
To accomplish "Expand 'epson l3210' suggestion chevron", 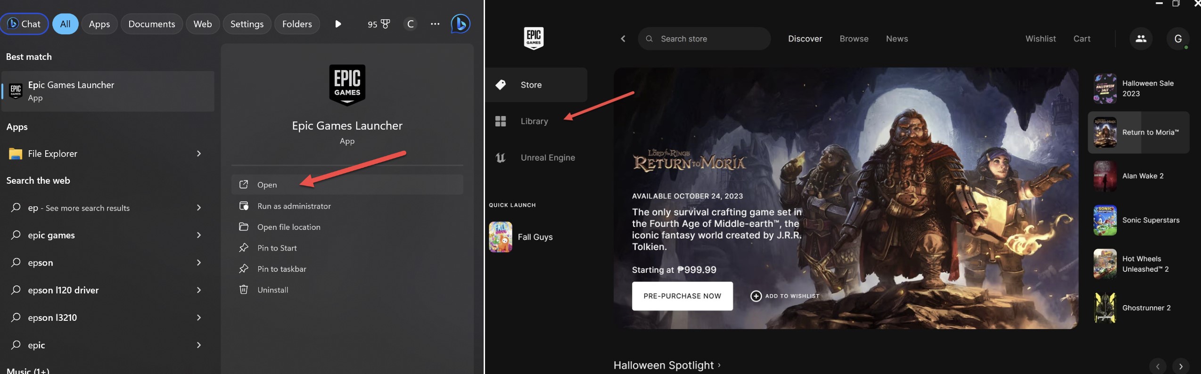I will 199,317.
